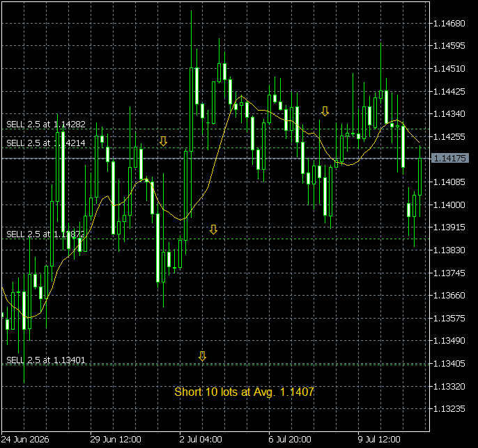
Task: Click the '6 Jul 20:00' time axis label
Action: pyautogui.click(x=290, y=440)
